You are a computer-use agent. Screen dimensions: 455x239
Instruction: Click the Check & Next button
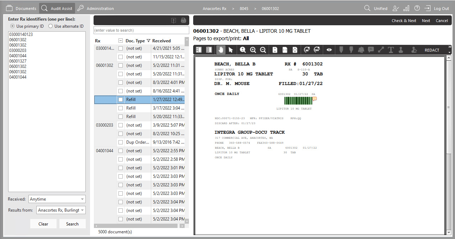tap(404, 20)
